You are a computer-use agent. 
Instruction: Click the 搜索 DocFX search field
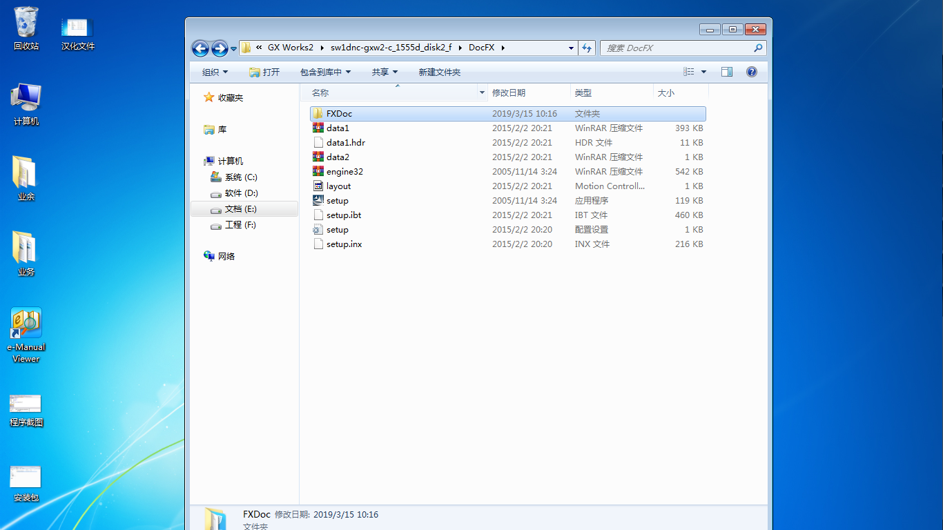677,48
